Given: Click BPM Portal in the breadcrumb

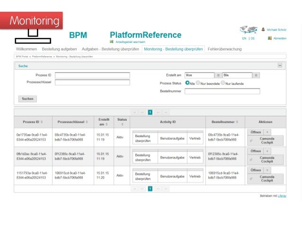Looking at the screenshot, I should (22, 57).
